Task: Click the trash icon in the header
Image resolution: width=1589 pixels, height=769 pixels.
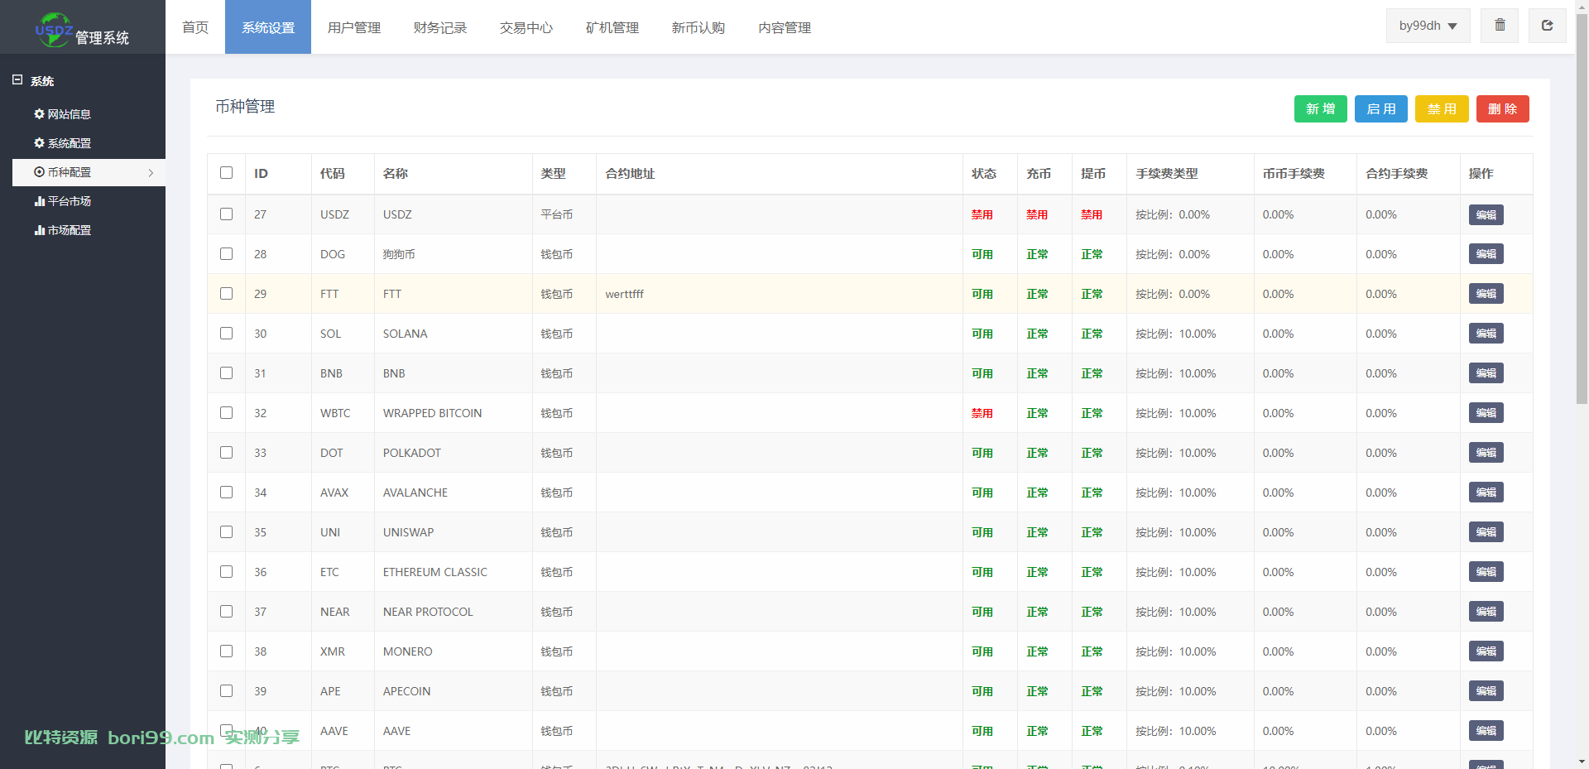Action: [x=1500, y=26]
